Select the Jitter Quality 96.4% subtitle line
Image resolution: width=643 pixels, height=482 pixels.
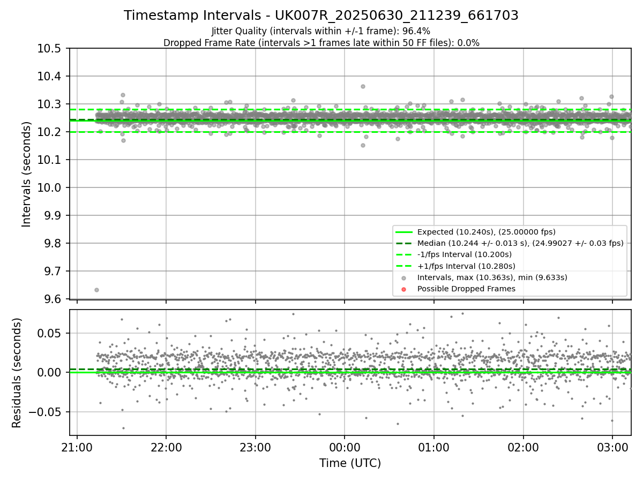click(x=321, y=31)
